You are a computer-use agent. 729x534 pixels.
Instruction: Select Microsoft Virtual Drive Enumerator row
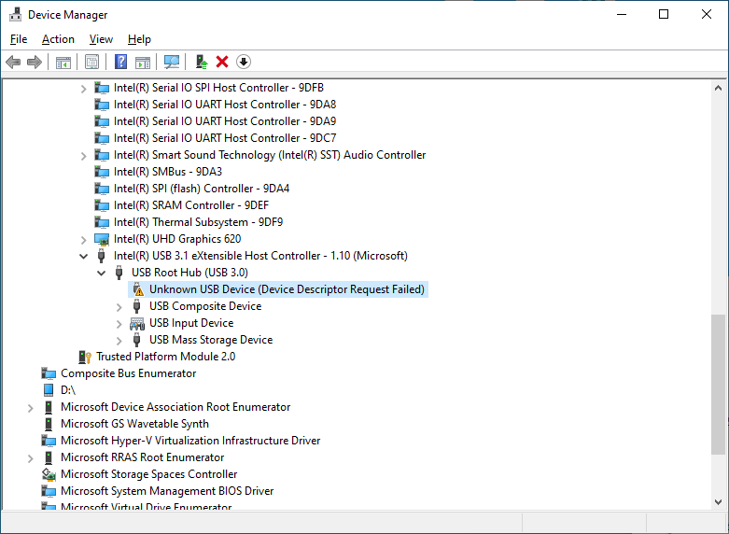[x=146, y=506]
